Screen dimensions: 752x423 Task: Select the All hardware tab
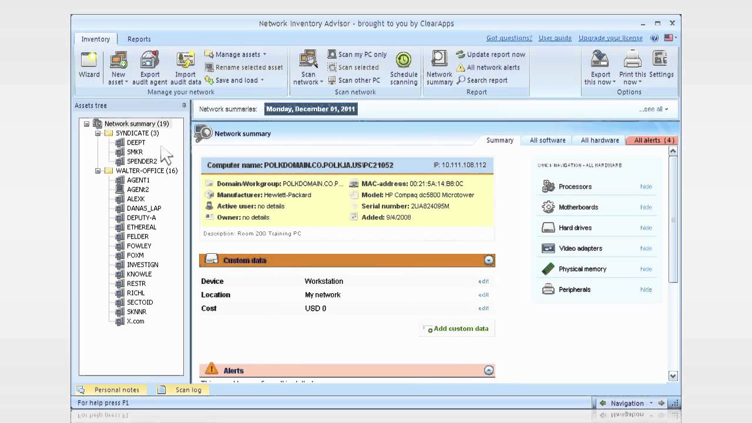pyautogui.click(x=600, y=140)
